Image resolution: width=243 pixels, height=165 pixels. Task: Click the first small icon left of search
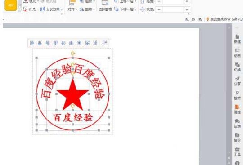(187, 19)
